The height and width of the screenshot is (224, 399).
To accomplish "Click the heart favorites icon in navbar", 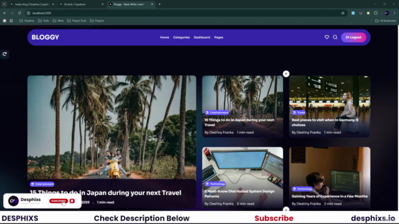I will (327, 37).
